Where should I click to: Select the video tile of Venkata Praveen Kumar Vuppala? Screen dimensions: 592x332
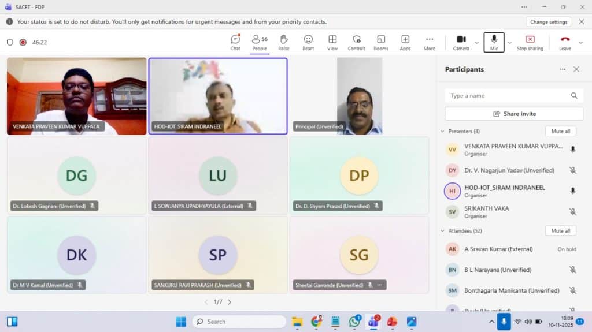(77, 96)
